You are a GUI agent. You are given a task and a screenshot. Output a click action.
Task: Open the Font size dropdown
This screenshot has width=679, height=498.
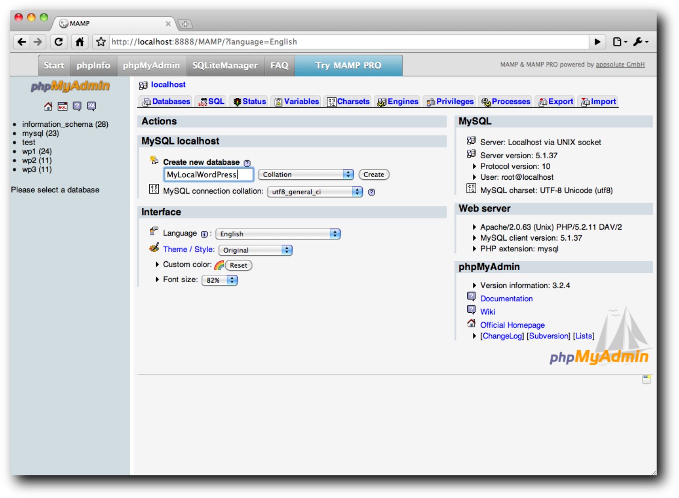tap(220, 280)
